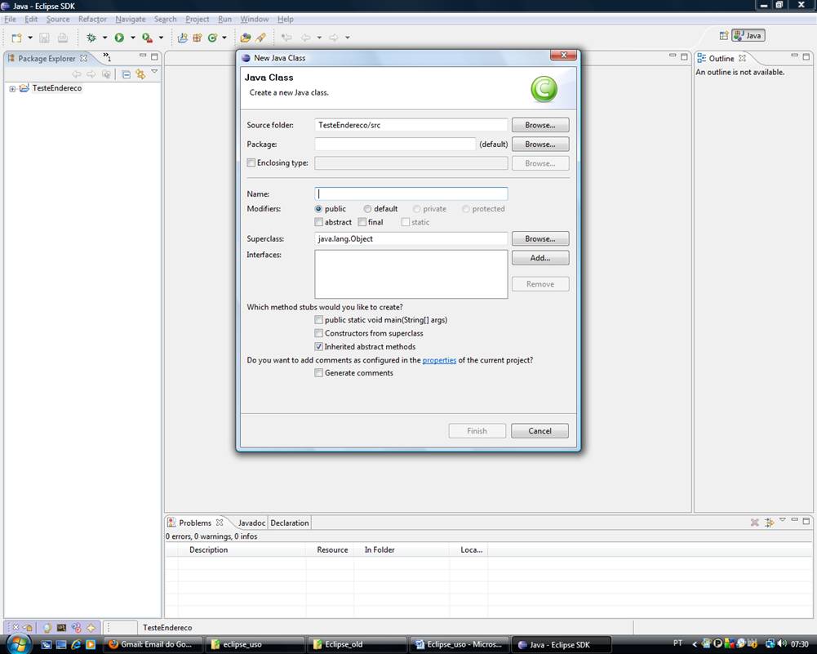This screenshot has height=654, width=817.
Task: Focus the class Name input field
Action: point(411,194)
